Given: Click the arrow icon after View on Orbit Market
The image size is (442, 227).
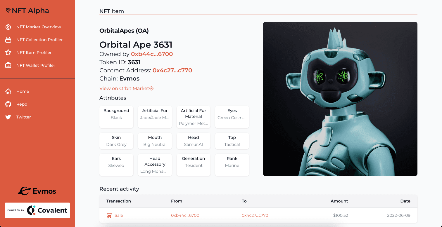Looking at the screenshot, I should tap(151, 88).
